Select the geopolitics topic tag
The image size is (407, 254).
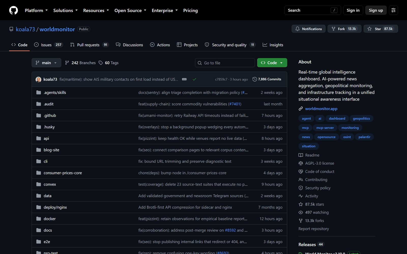click(361, 118)
